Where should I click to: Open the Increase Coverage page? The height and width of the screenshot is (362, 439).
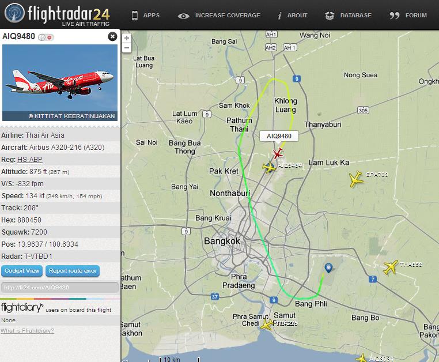click(219, 16)
